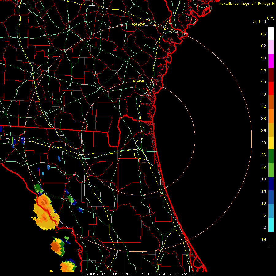Image resolution: width=276 pixels, height=276 pixels.
Task: Click the magenta 58 kft legend swatch
Action: [271, 61]
